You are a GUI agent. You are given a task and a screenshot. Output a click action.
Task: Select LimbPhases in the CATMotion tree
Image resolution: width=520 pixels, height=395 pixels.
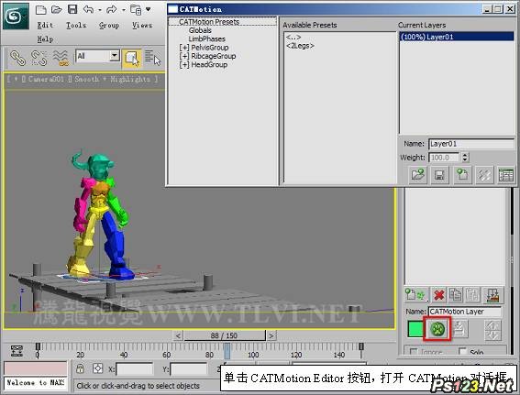click(x=206, y=38)
